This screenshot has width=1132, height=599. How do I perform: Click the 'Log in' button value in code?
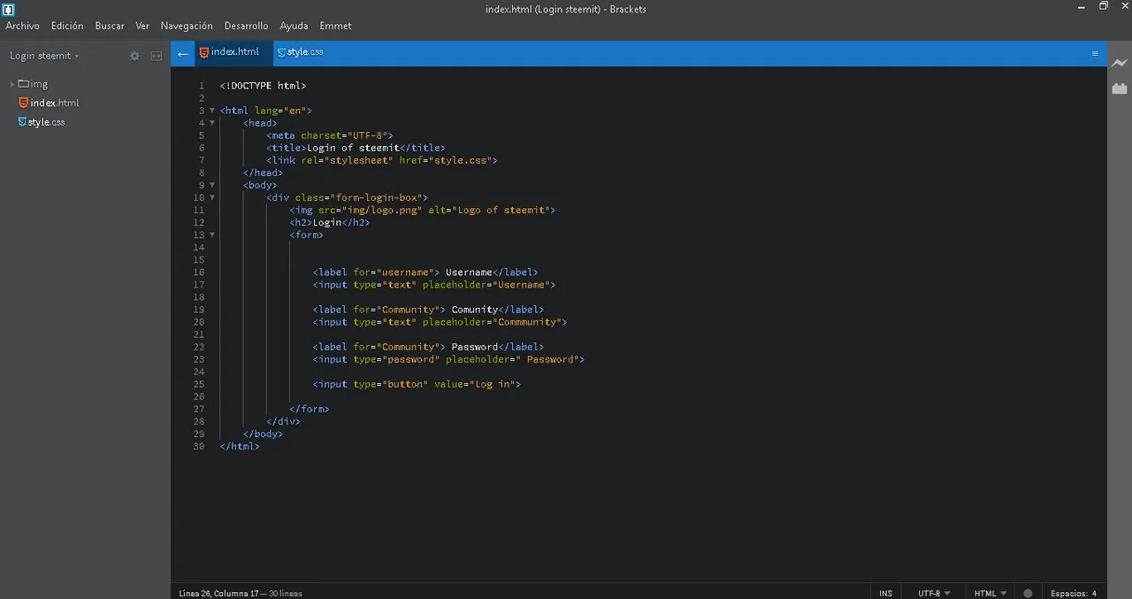tap(494, 384)
